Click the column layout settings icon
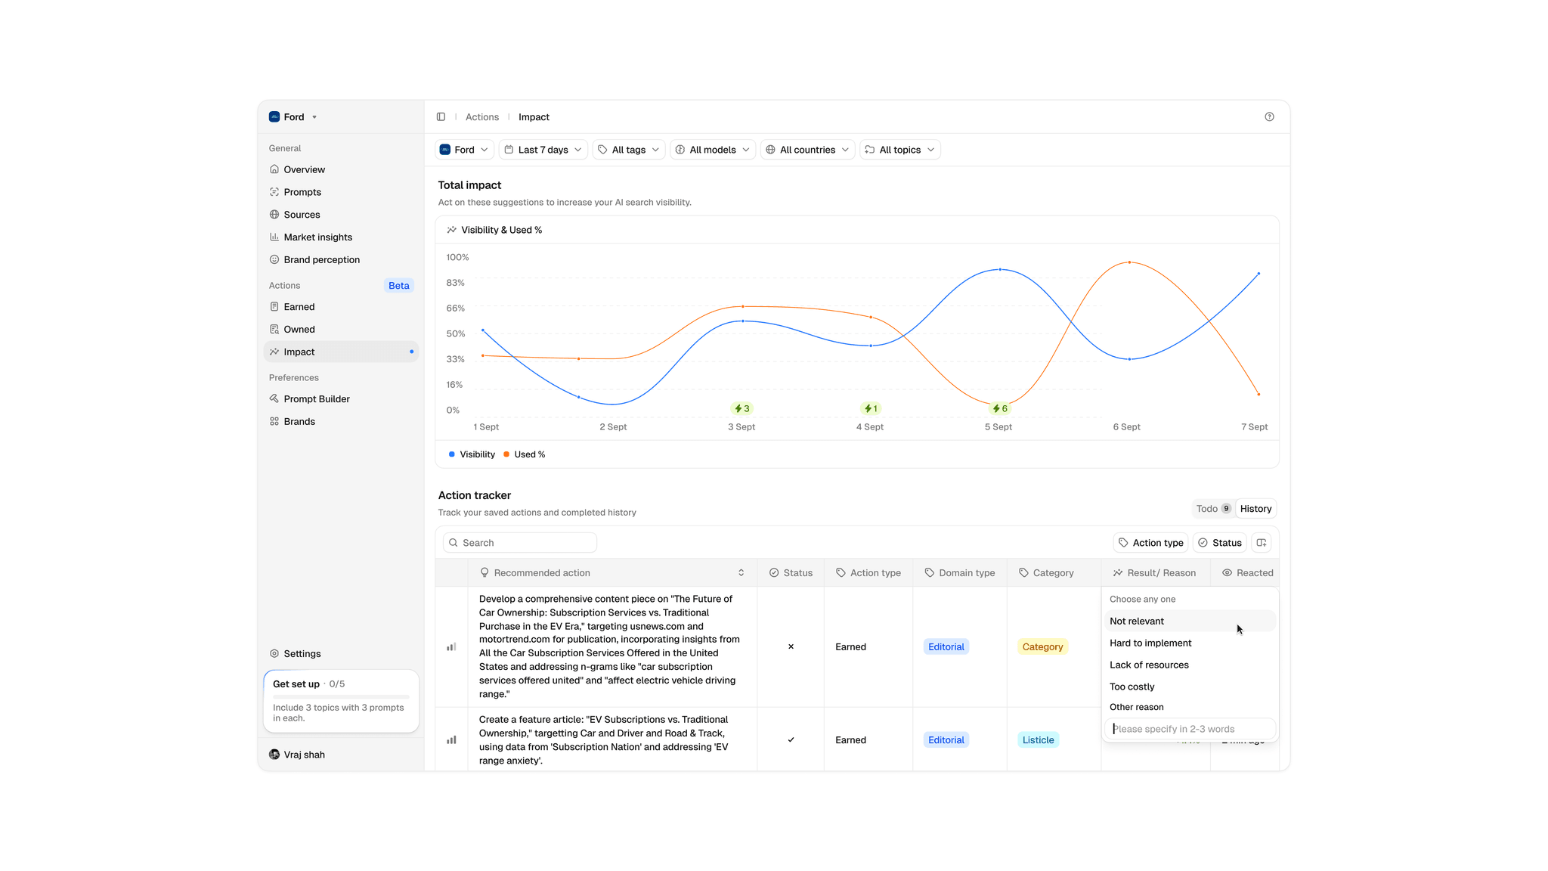 click(x=1261, y=543)
